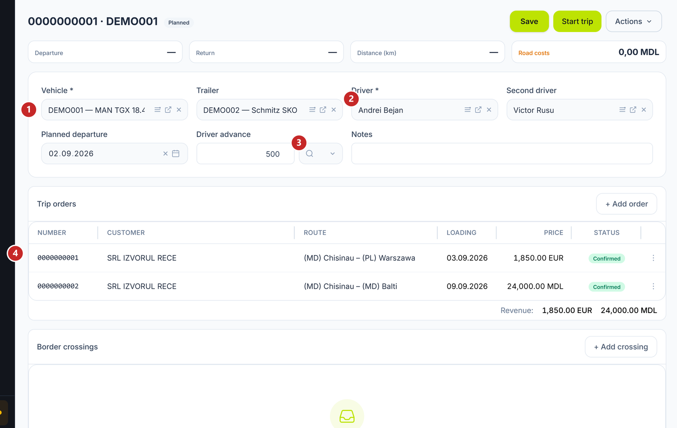Select order number 0000000001 cell

(x=58, y=258)
